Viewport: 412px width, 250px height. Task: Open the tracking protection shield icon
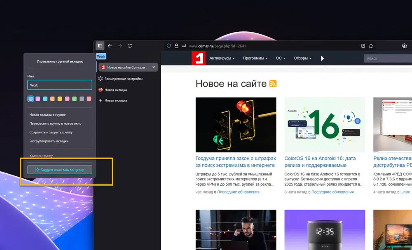point(169,46)
